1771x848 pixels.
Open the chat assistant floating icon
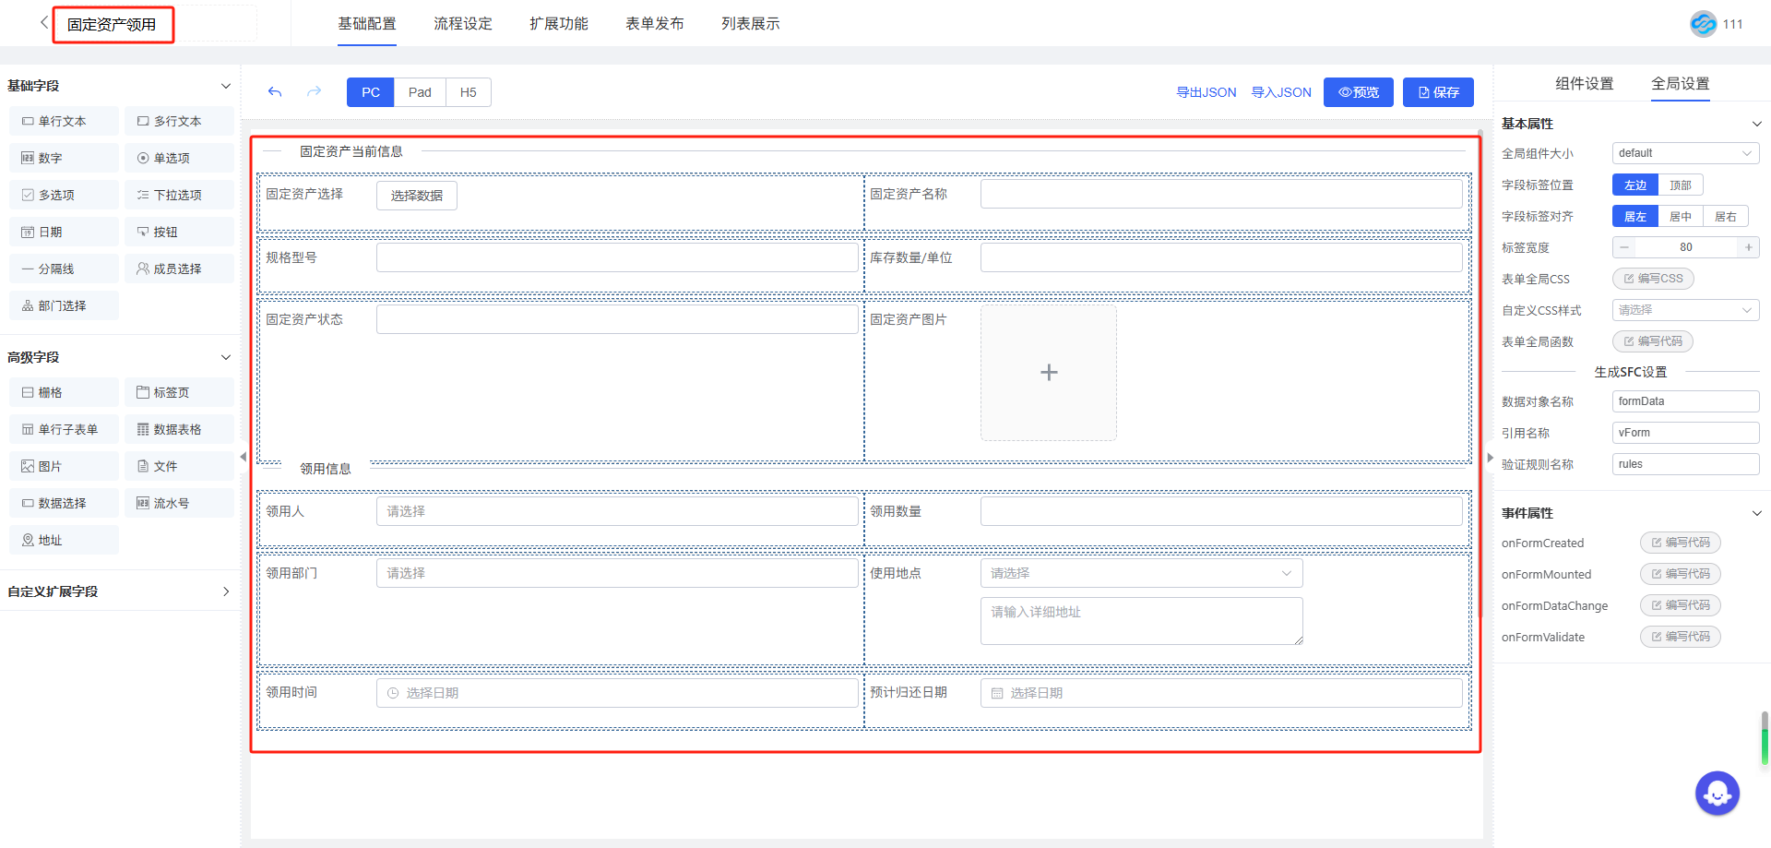tap(1717, 793)
